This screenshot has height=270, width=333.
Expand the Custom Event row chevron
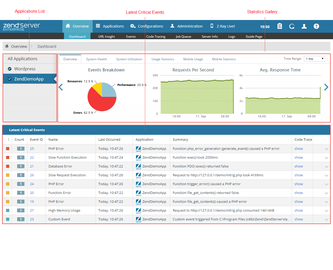[326, 220]
